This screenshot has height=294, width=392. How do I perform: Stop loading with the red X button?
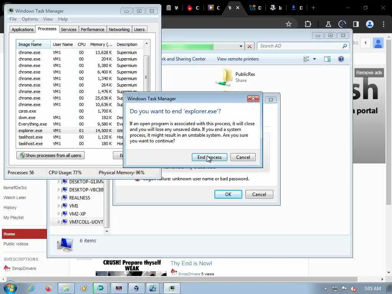click(x=249, y=46)
